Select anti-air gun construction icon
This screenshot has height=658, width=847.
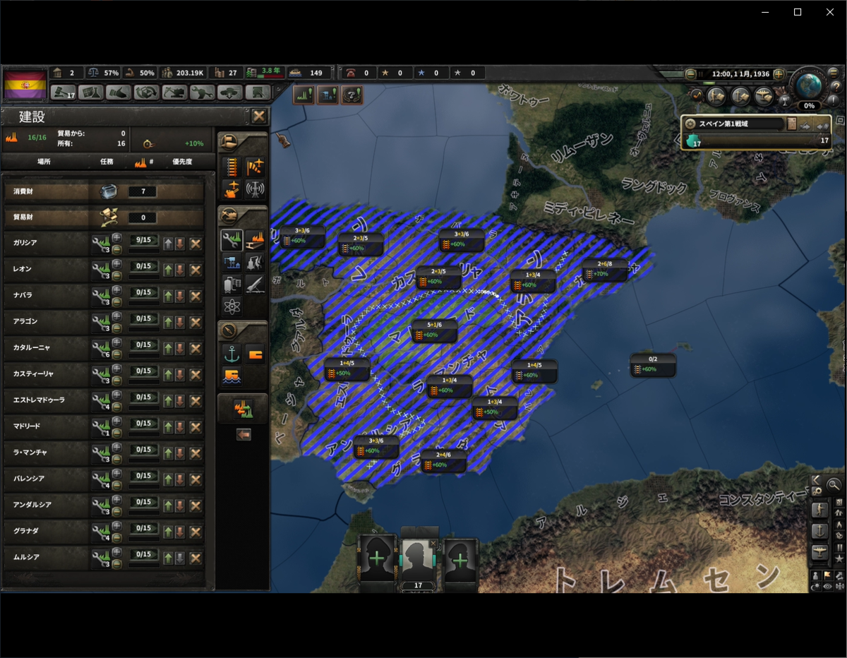[232, 190]
